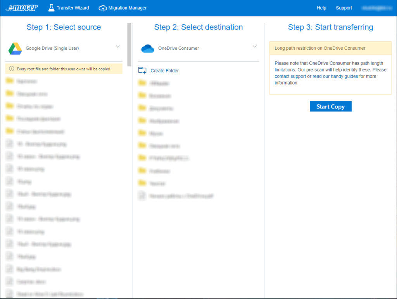Image resolution: width=397 pixels, height=299 pixels.
Task: Click the Mover logo in the header
Action: tap(22, 8)
